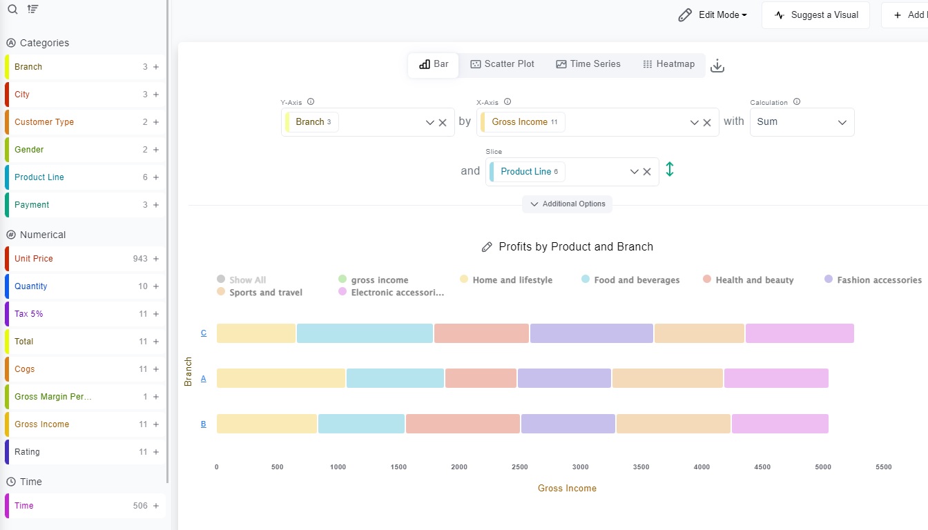Clear the Y-Axis Branch selection
The image size is (928, 530).
tap(443, 123)
